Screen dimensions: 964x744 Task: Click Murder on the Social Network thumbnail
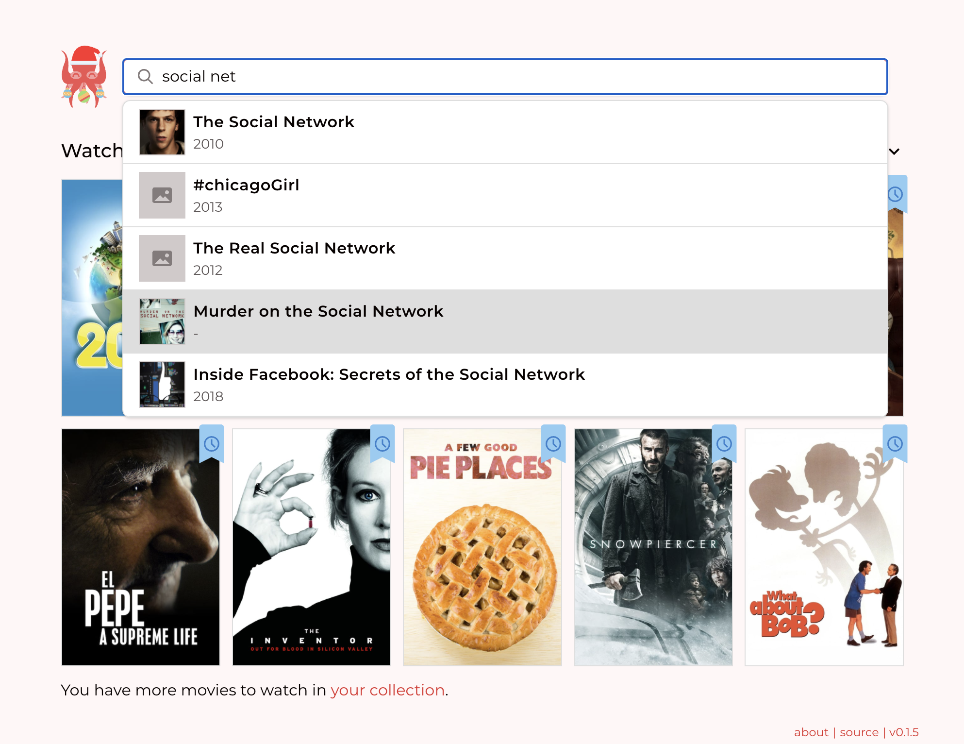162,321
